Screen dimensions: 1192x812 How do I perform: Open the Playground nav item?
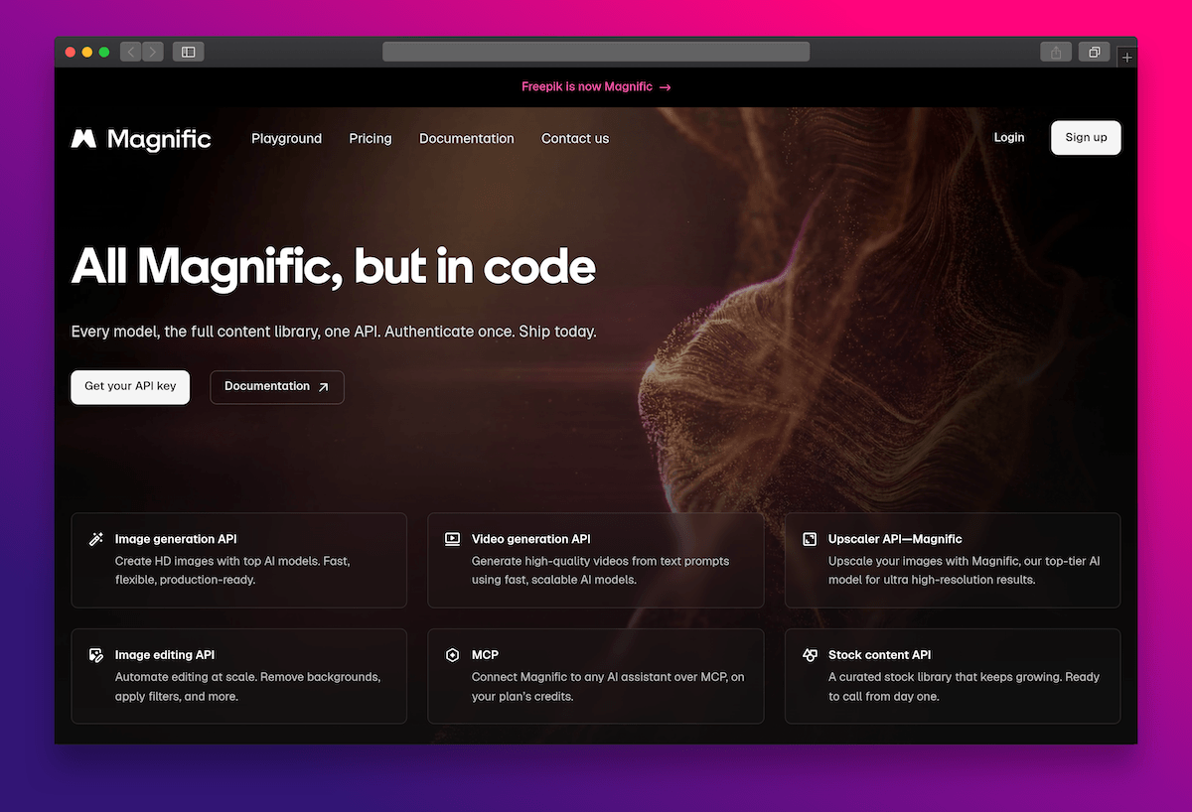pos(286,139)
